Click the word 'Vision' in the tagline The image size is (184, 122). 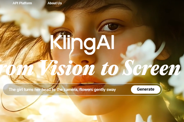tap(67, 68)
